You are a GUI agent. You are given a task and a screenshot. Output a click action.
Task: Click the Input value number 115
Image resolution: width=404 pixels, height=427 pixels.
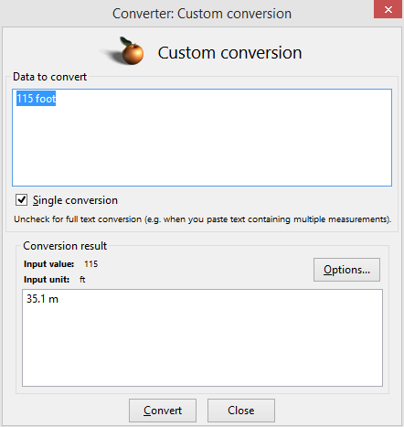(91, 264)
